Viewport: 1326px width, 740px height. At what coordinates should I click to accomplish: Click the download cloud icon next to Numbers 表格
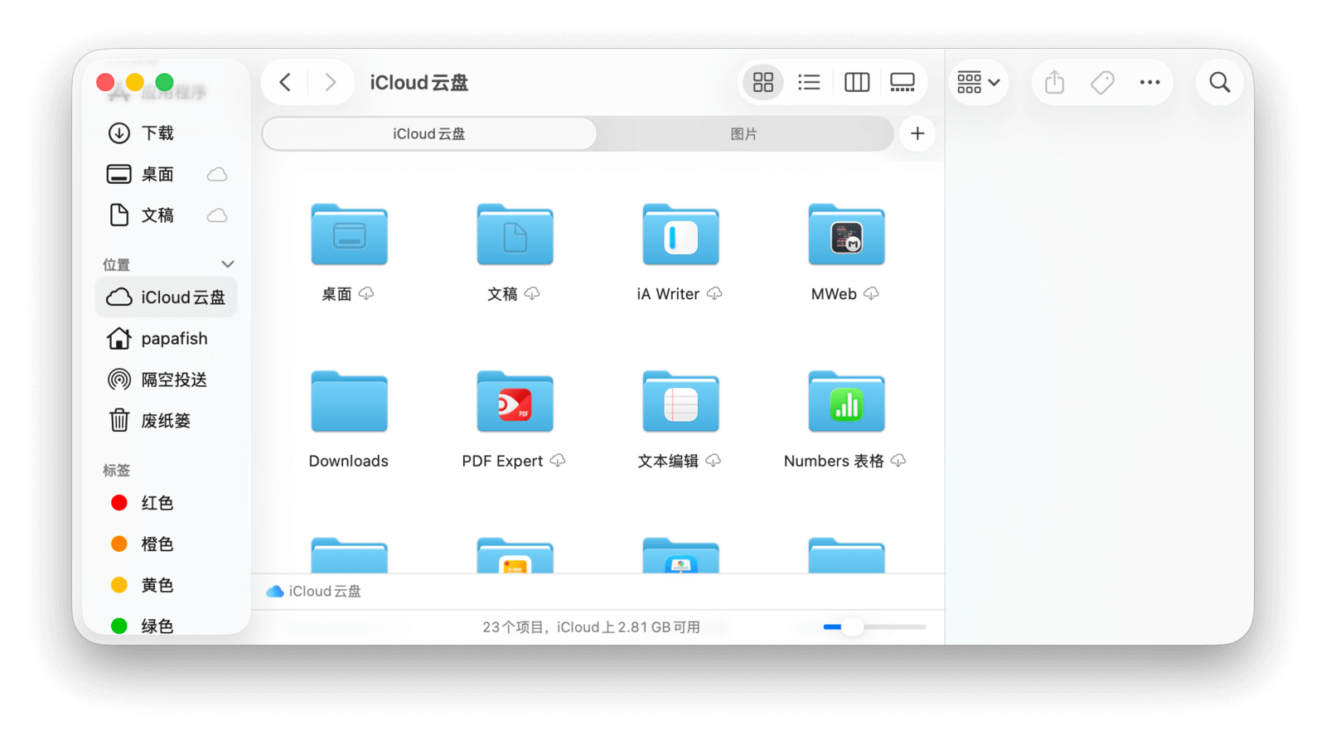(x=898, y=460)
